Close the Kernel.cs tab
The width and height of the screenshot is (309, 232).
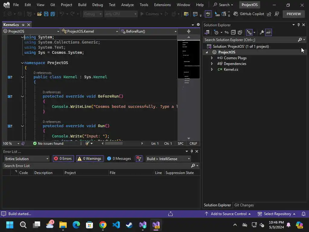(29, 25)
